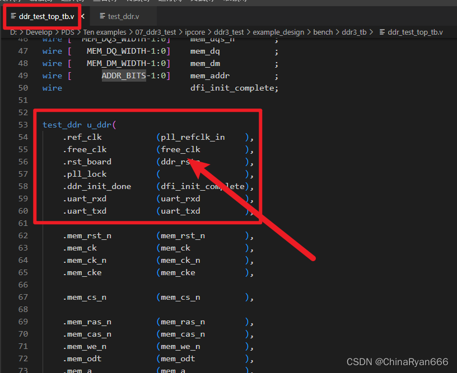This screenshot has width=457, height=373.
Task: Click uart_txd signal in parentheses, line 60
Action: click(x=180, y=211)
